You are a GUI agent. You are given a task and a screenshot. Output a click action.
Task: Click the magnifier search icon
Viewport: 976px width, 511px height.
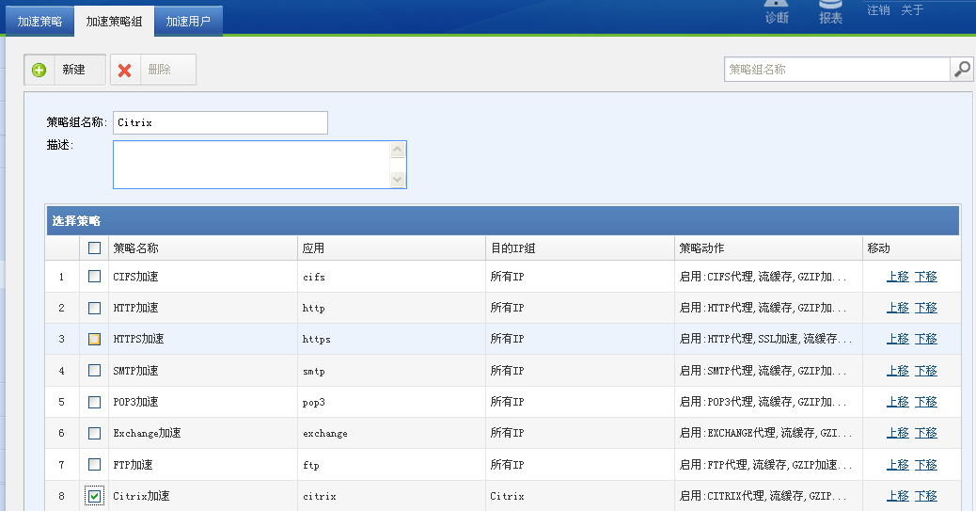(x=962, y=70)
